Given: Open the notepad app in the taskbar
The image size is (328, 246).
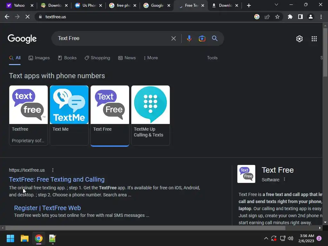Looking at the screenshot, I should point(53,238).
